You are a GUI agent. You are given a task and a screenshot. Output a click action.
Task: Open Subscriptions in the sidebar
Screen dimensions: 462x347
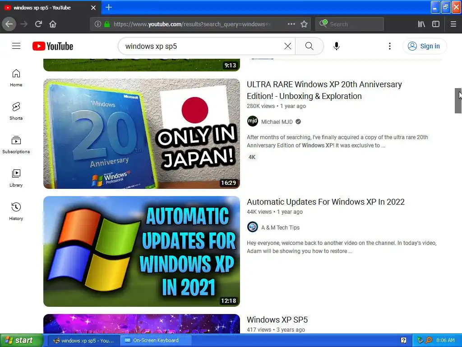16,145
